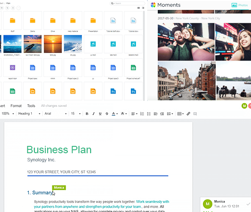
Task: Open the Presentation folder
Action: 93,21
